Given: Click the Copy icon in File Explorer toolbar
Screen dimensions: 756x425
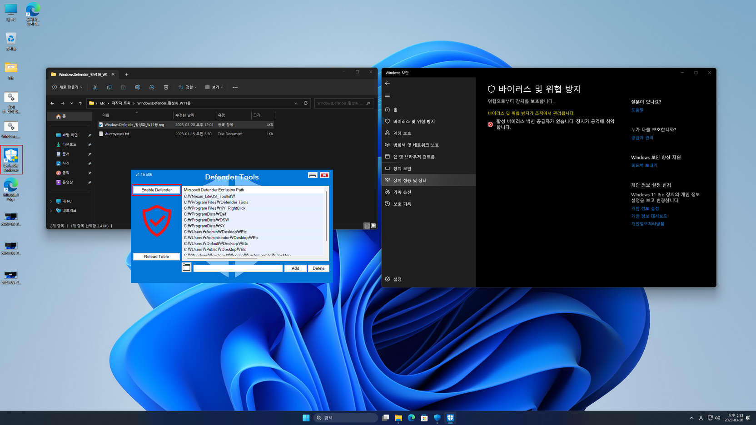Looking at the screenshot, I should pos(109,87).
